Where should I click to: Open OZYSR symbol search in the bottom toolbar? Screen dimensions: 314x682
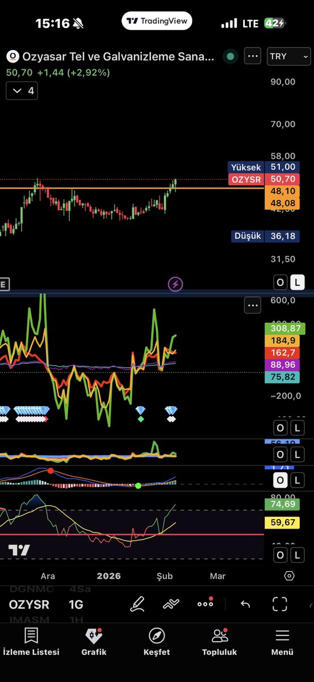pyautogui.click(x=29, y=604)
